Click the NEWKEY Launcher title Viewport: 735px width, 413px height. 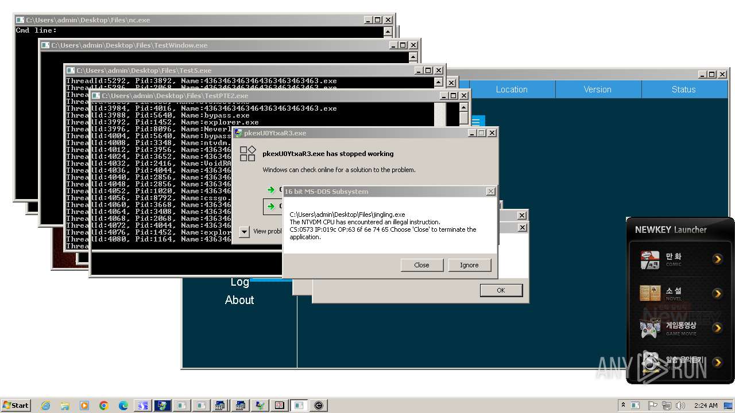[x=671, y=229]
